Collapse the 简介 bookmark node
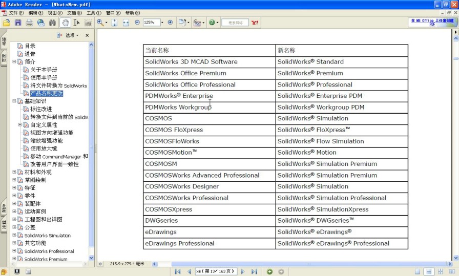This screenshot has height=276, width=459. click(x=14, y=62)
